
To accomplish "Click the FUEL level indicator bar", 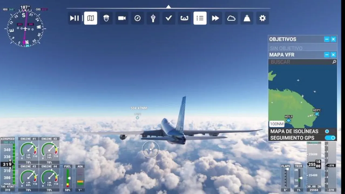I will pos(67,178).
